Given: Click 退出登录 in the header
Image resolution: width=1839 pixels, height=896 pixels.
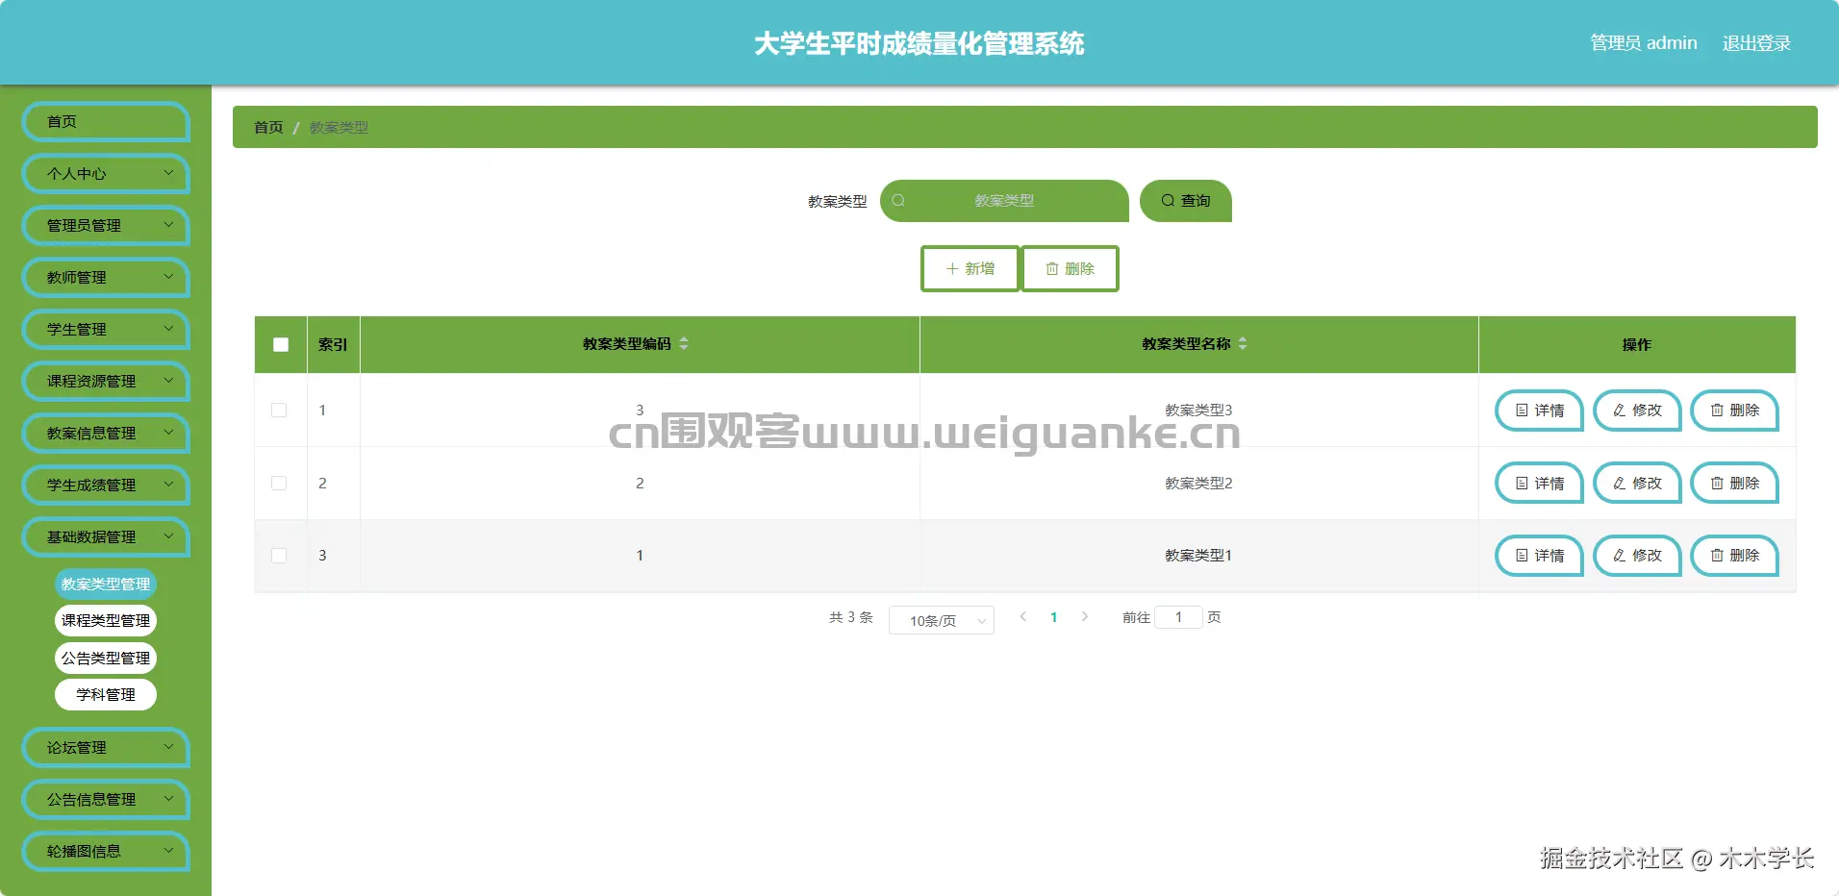Looking at the screenshot, I should point(1756,43).
